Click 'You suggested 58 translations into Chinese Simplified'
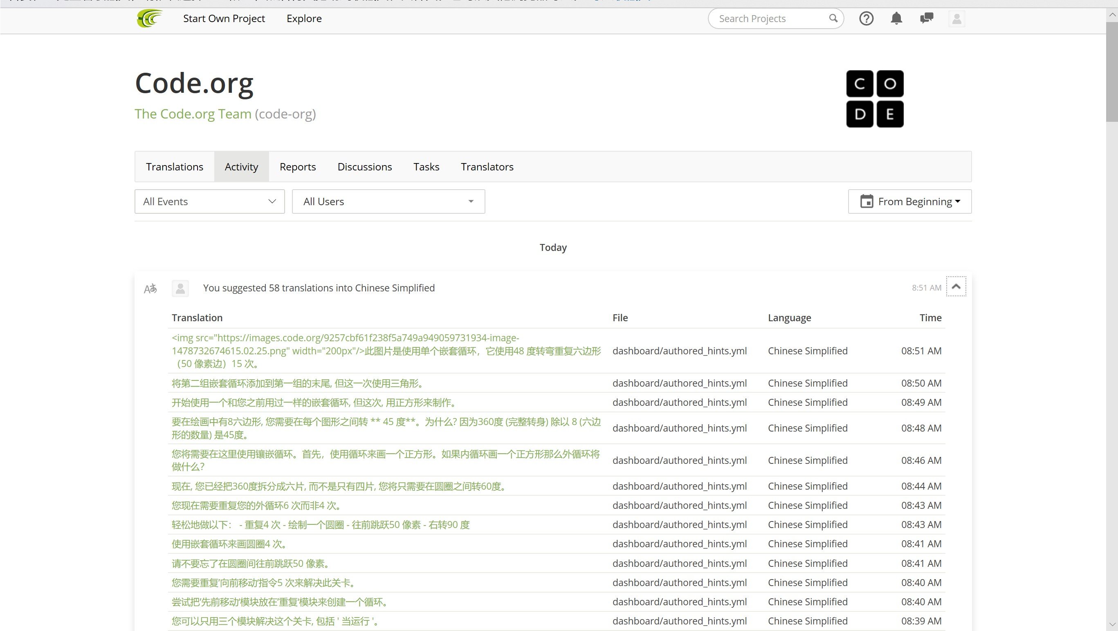The image size is (1118, 631). point(319,288)
